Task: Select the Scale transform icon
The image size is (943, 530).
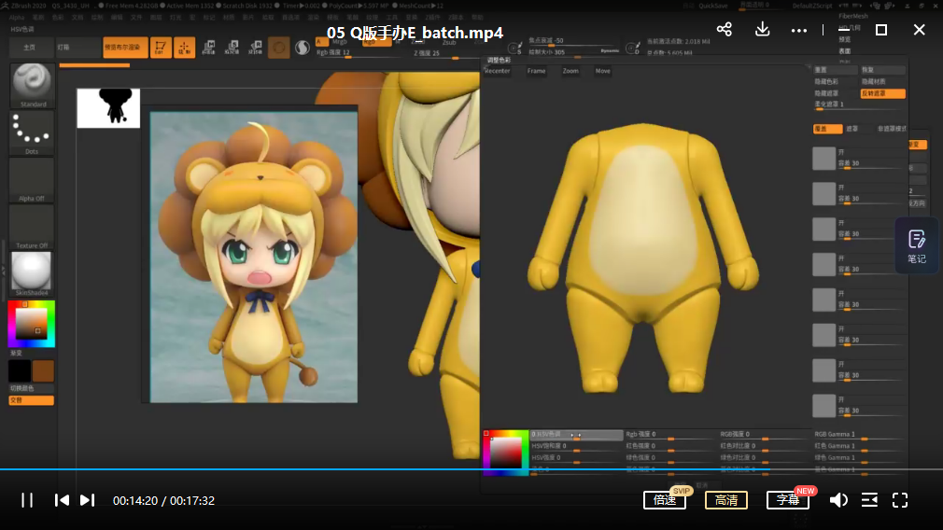Action: coord(232,48)
